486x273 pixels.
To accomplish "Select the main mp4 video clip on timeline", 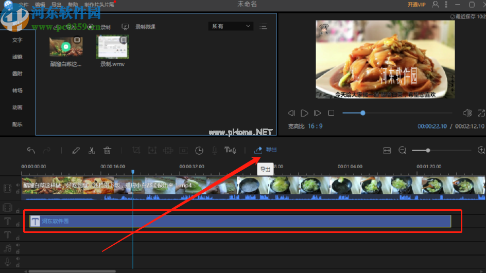I will coord(253,188).
